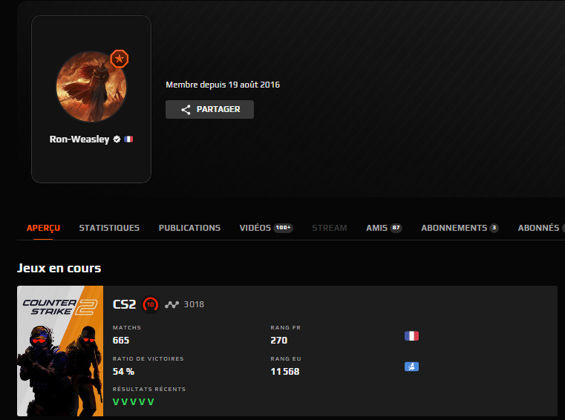
Task: Click the RATIO DE VICTOIRES label
Action: pos(148,358)
